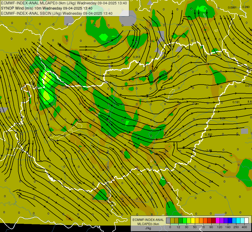This screenshot has width=252, height=232.
Task: Click the gray swatch in the legend
Action: (x=168, y=220)
